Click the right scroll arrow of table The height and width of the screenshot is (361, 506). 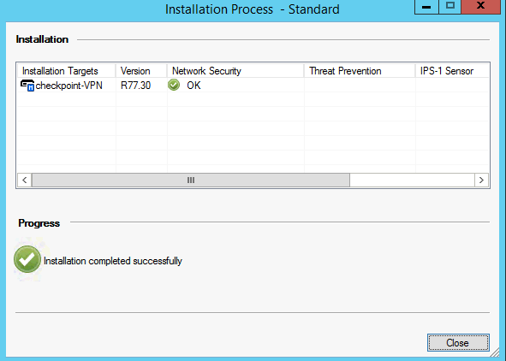point(481,180)
